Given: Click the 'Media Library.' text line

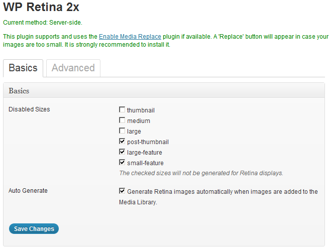Looking at the screenshot, I should (x=138, y=202).
